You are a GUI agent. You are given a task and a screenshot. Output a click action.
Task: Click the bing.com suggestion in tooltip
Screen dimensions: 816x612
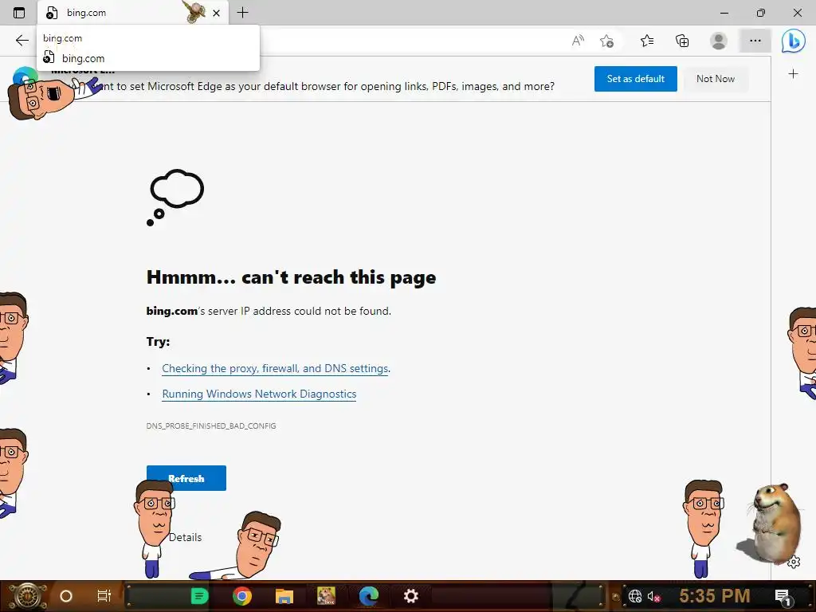click(83, 58)
